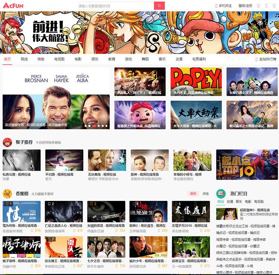279x275 pixels.
Task: Open the 西游乱入三国 thumbnail
Action: click(140, 82)
